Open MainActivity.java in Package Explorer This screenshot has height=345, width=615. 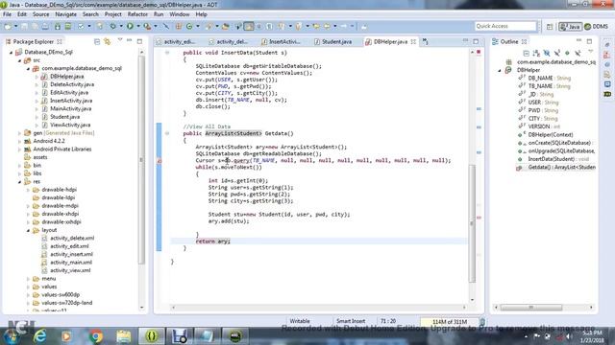tap(70, 108)
